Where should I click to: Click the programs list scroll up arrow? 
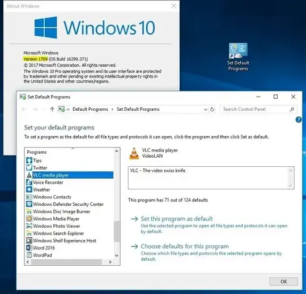point(117,151)
